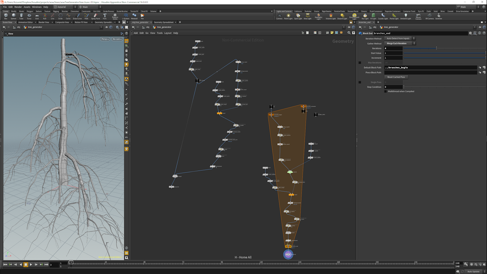This screenshot has height=274, width=487.
Task: Open the Persp viewport camera dropdown
Action: click(x=105, y=39)
